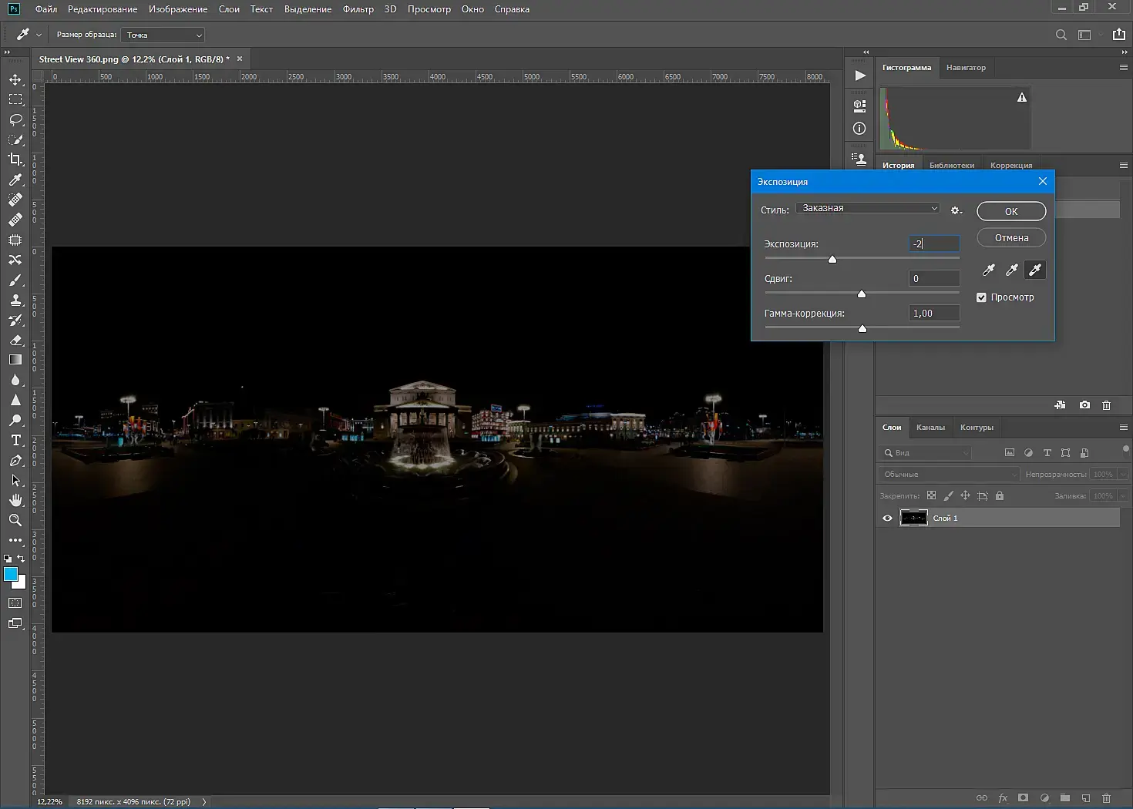Select the Zoom tool

[x=15, y=520]
